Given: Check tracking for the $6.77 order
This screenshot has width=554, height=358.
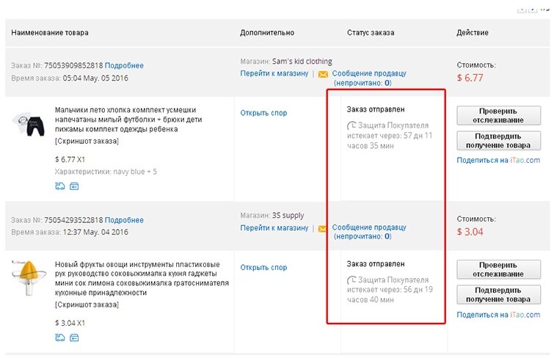Looking at the screenshot, I should click(498, 116).
